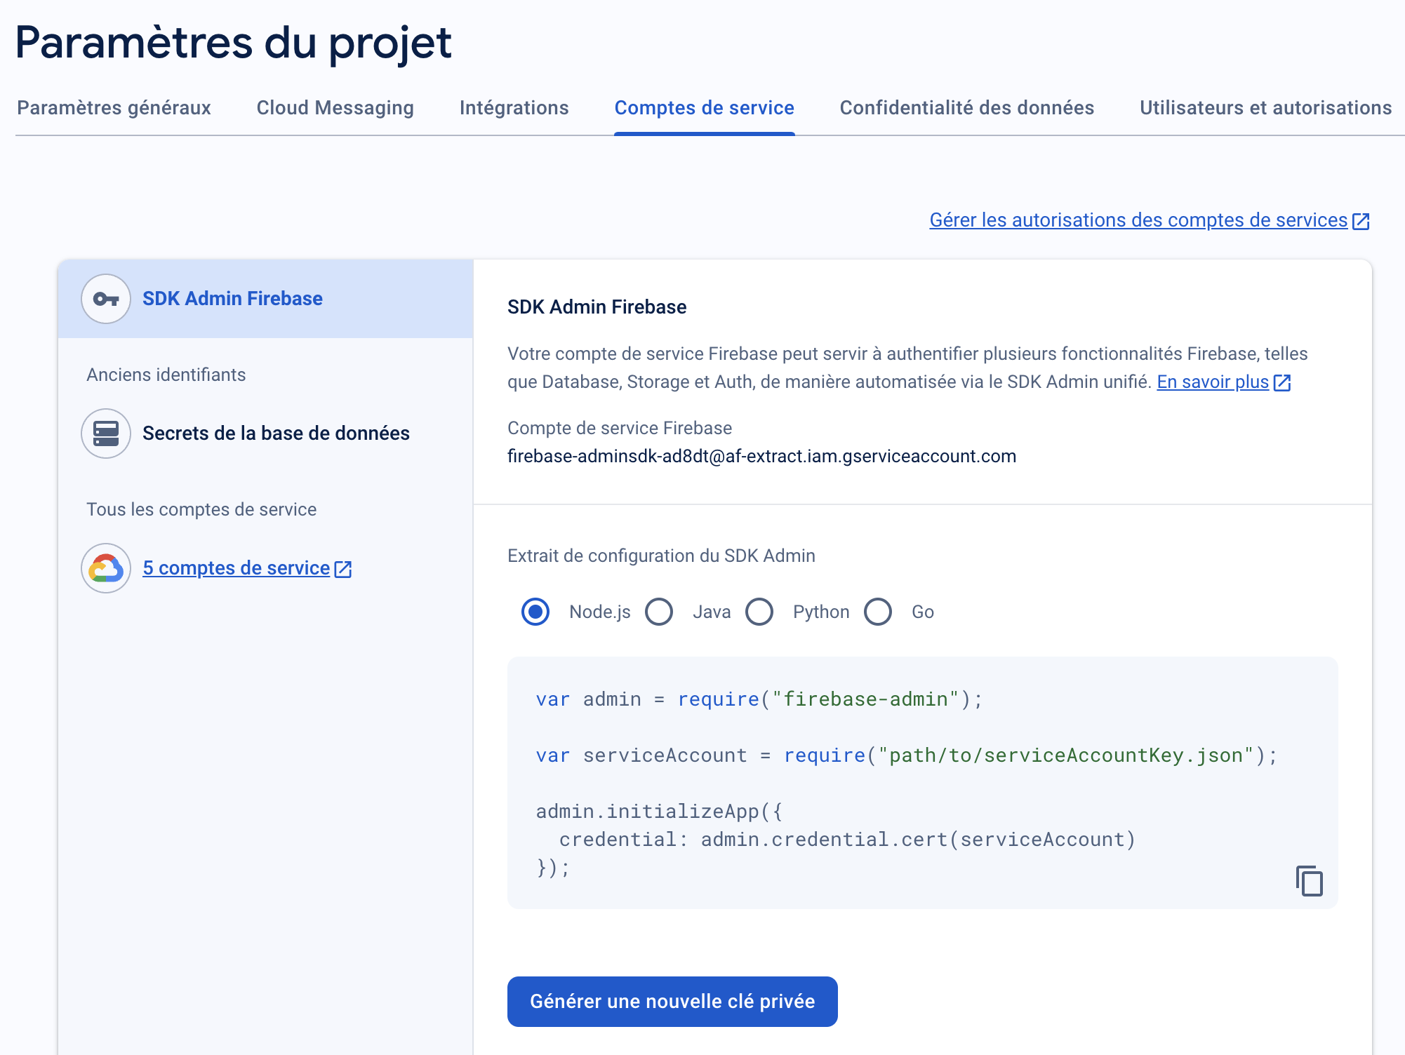1405x1055 pixels.
Task: Select 'Secrets de la base de données' item
Action: [x=276, y=434]
